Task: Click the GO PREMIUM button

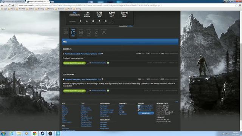Action: [146, 113]
